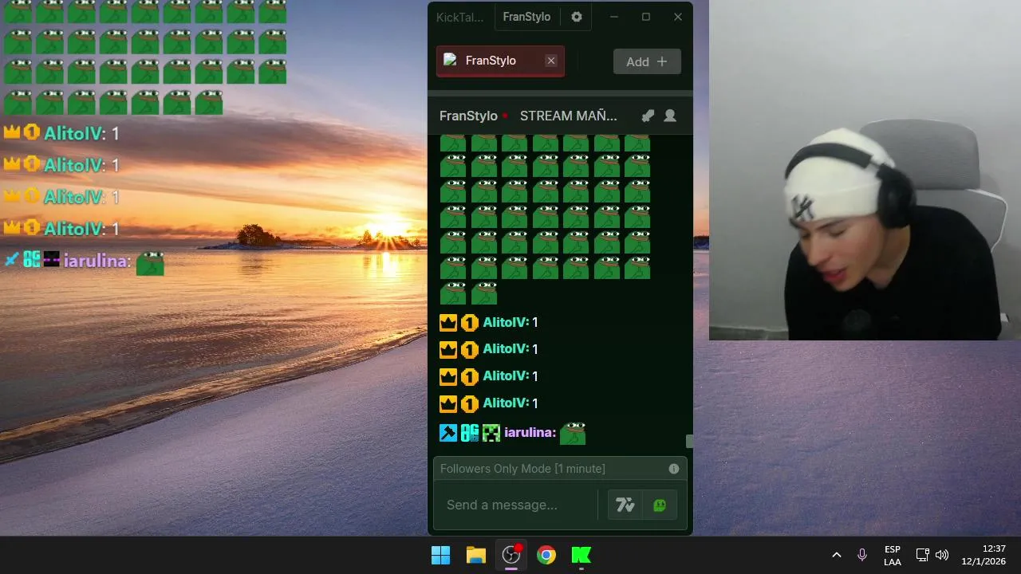Image resolution: width=1021 pixels, height=574 pixels.
Task: Click the KickTalk chat scrollbar thumb
Action: 689,441
